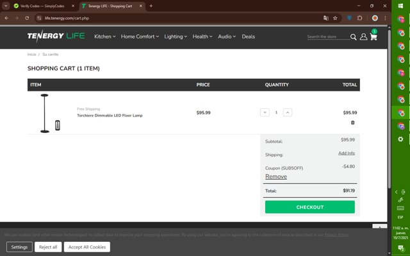Close the Verify Codes tab
410x256 pixels.
pos(73,6)
